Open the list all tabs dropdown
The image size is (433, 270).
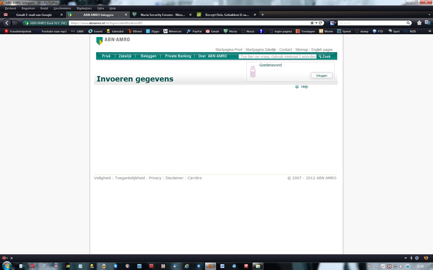point(429,15)
